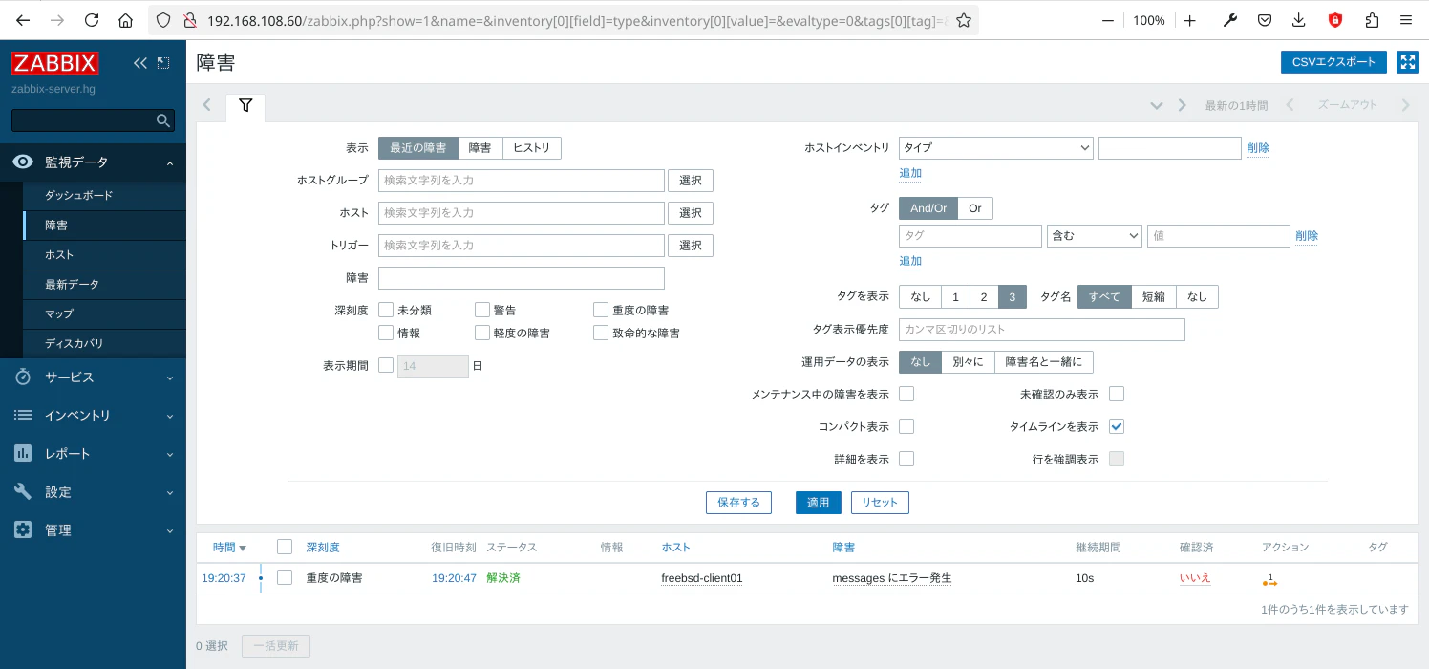The height and width of the screenshot is (669, 1429).
Task: Click the site security shield icon
Action: (x=162, y=20)
